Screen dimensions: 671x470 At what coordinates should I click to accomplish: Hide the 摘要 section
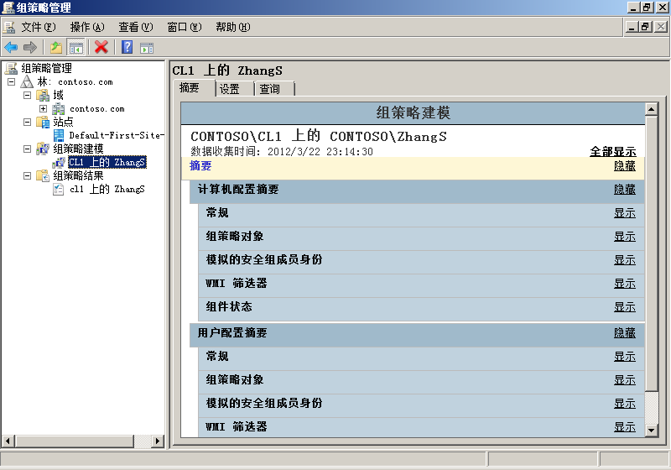tap(625, 165)
